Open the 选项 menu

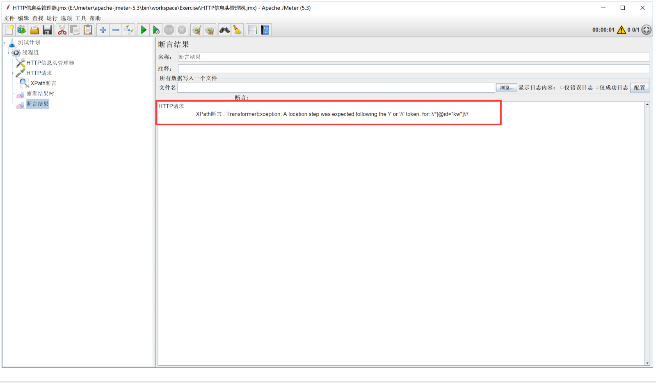click(x=66, y=18)
